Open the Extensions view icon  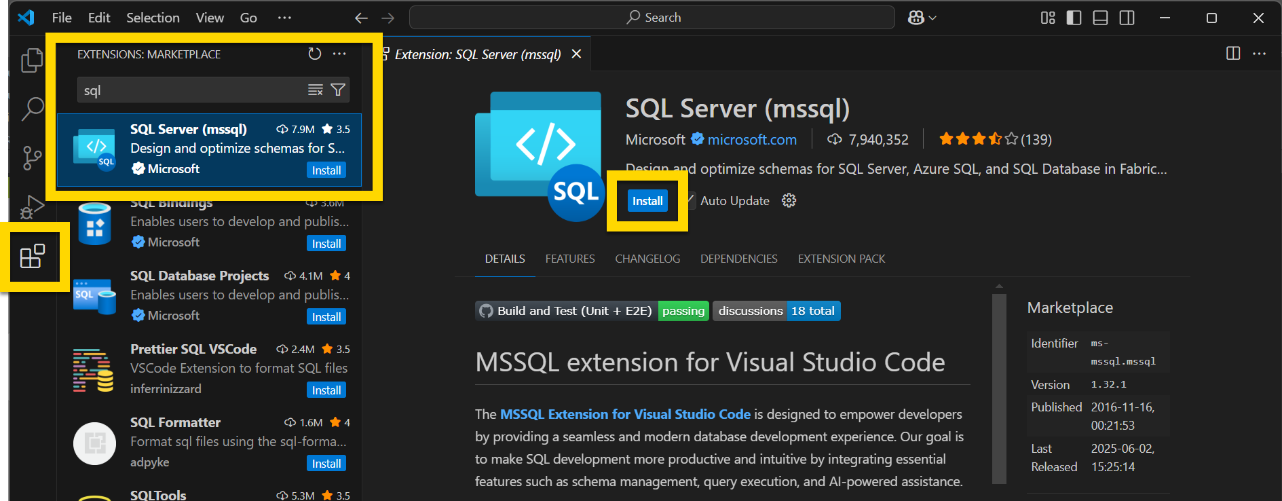tap(32, 257)
